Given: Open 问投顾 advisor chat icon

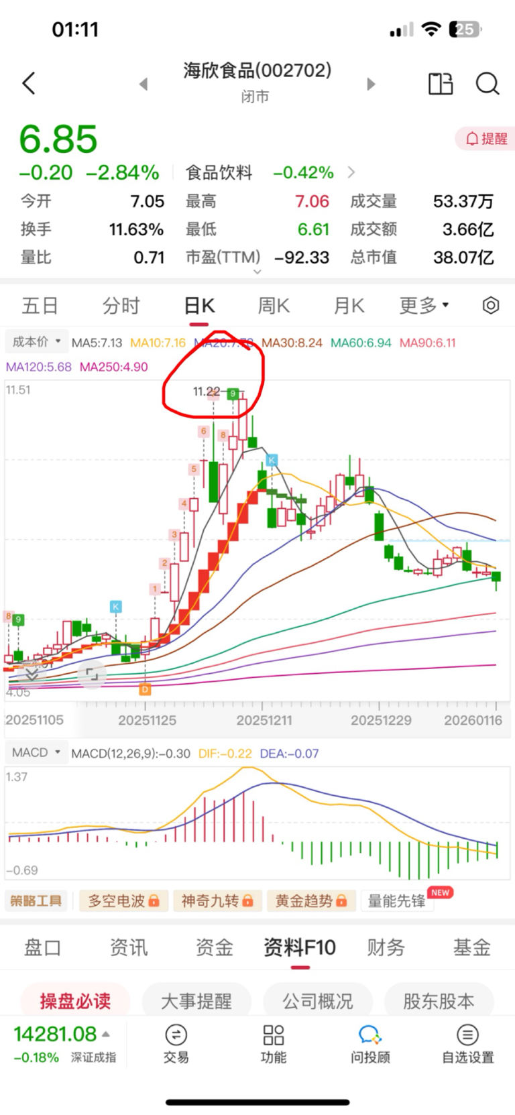Looking at the screenshot, I should (x=370, y=1043).
